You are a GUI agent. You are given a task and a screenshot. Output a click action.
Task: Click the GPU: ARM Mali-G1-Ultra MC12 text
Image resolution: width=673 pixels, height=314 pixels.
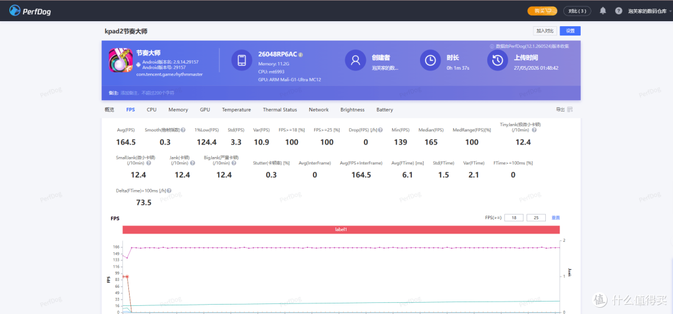click(x=290, y=80)
